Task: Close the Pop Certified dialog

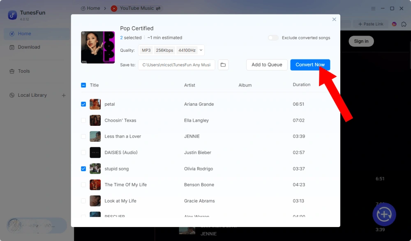Action: click(334, 19)
